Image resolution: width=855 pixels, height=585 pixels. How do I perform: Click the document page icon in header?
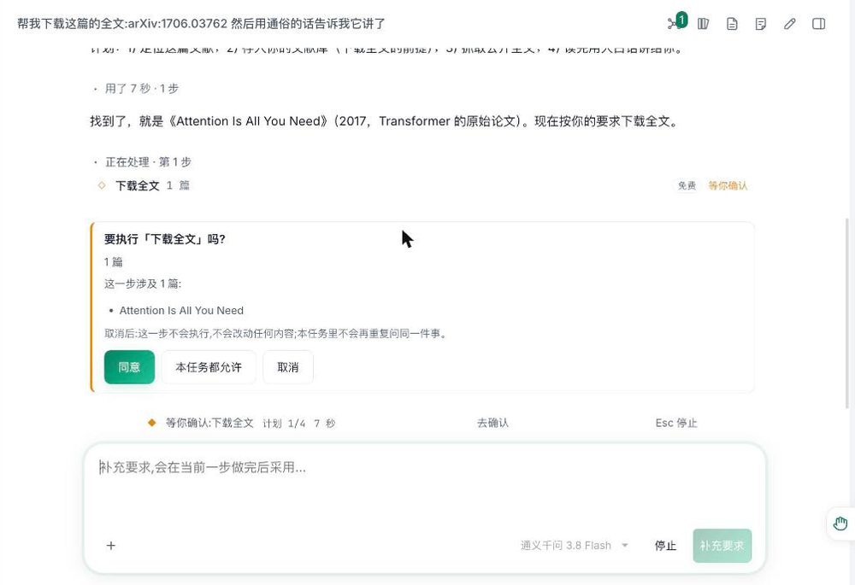(x=733, y=23)
